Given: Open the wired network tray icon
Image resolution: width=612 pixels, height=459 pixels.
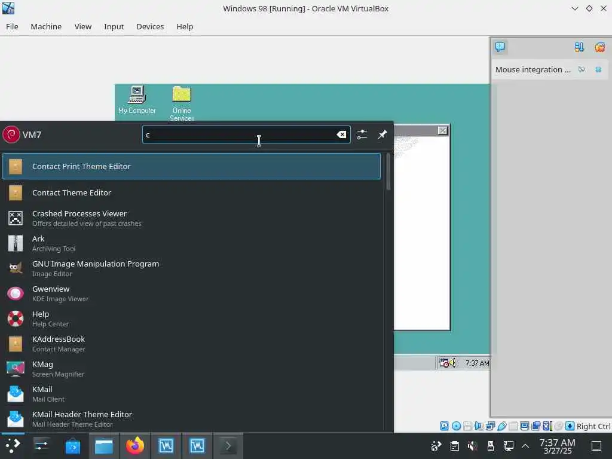Looking at the screenshot, I should click(509, 446).
